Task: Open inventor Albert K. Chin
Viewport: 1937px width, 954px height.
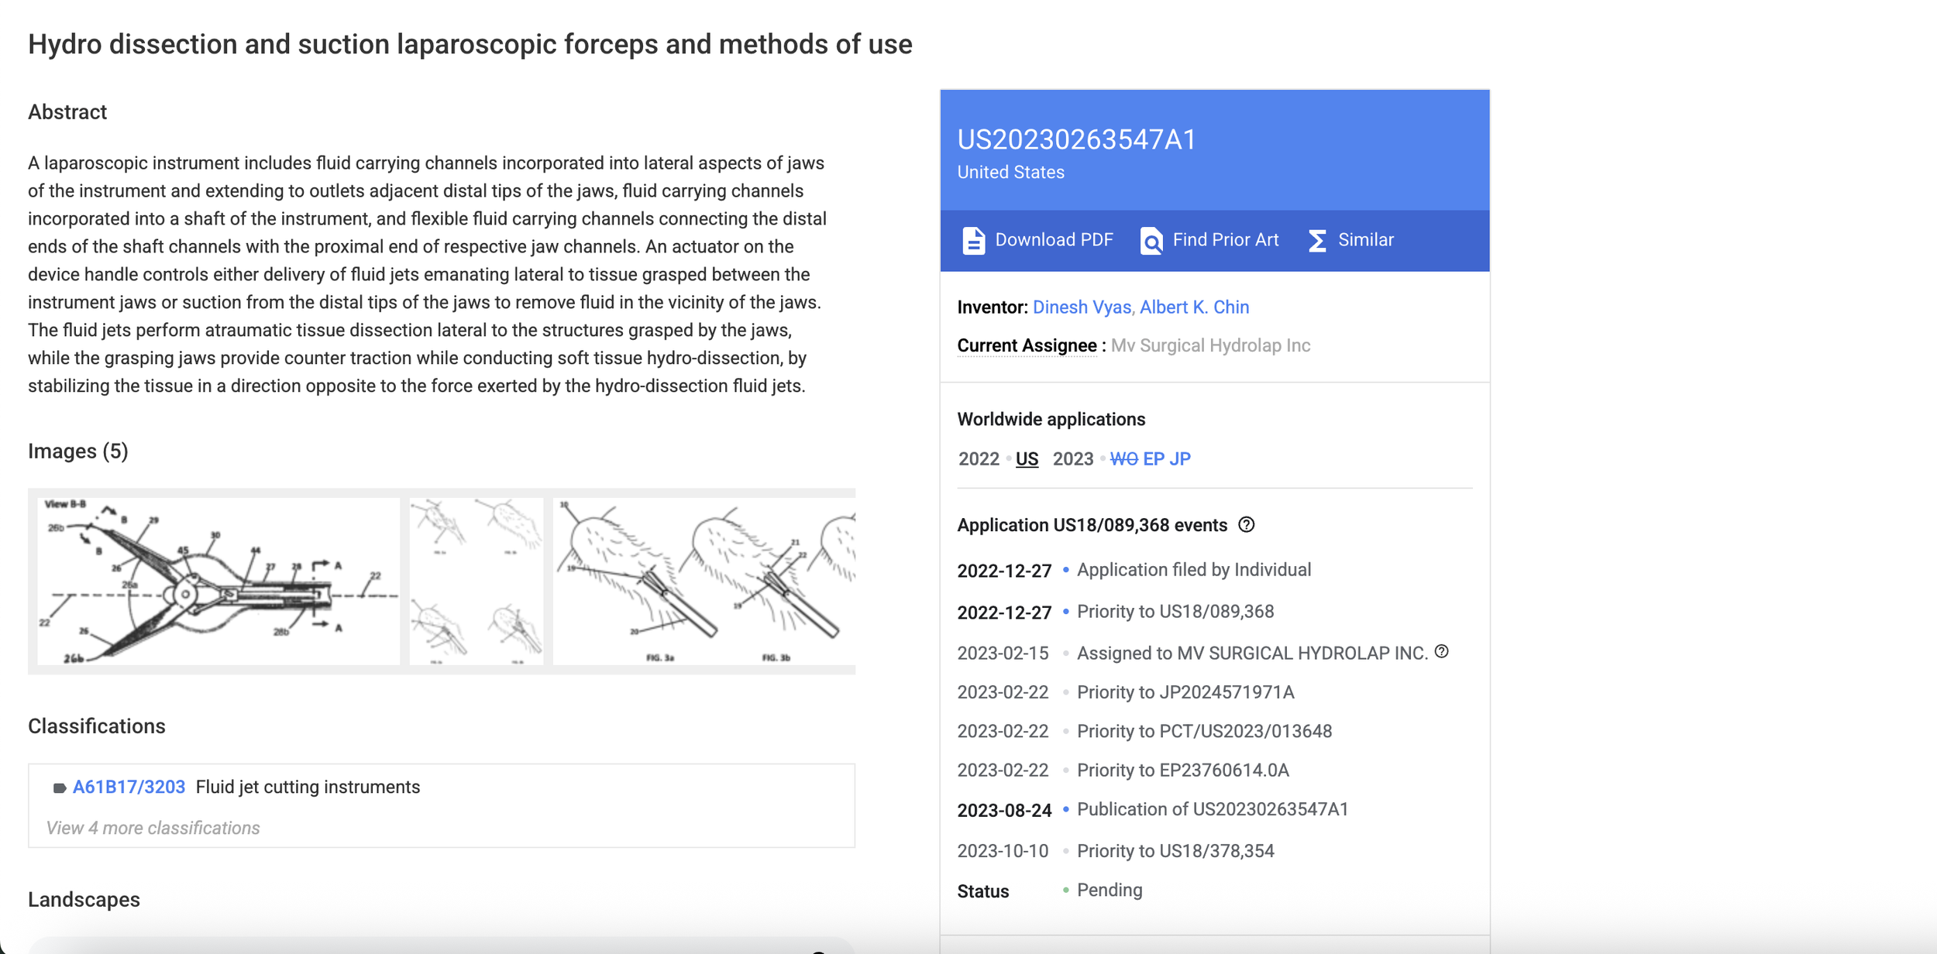Action: [1193, 307]
